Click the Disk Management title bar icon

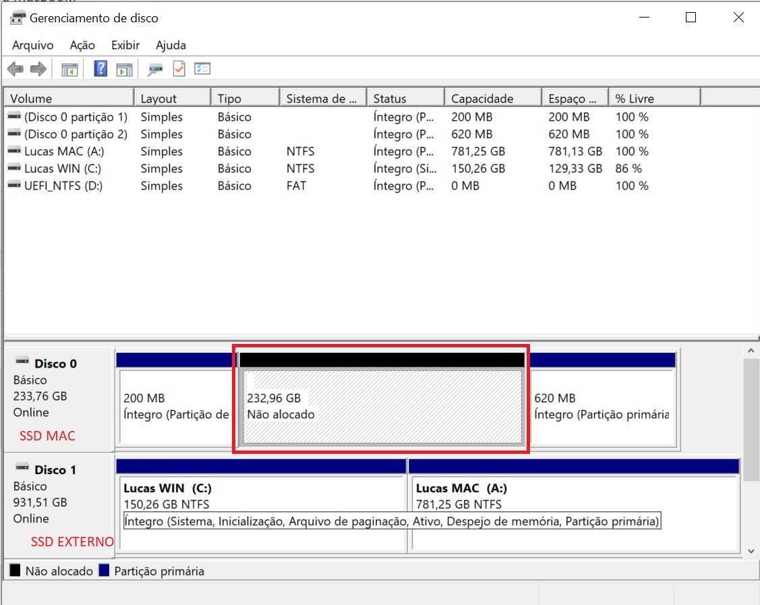pyautogui.click(x=18, y=18)
